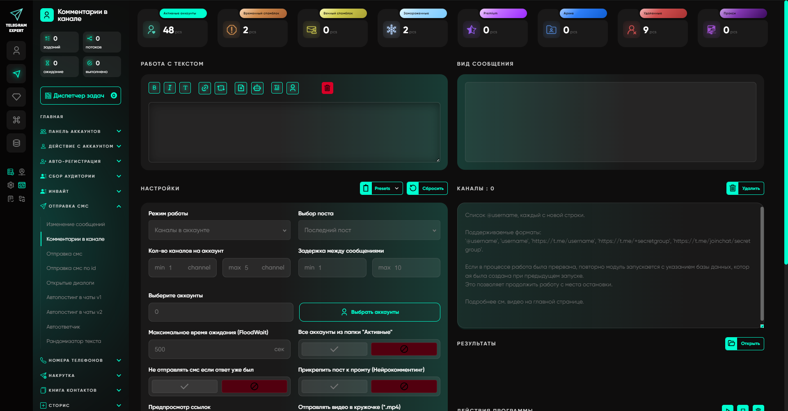Select "Автоответчик" in the sidebar menu
The image size is (788, 411).
(63, 327)
